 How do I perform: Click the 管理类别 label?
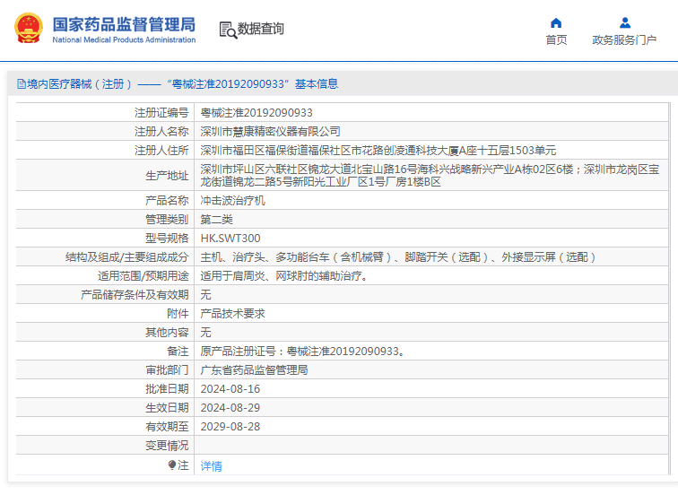point(167,220)
